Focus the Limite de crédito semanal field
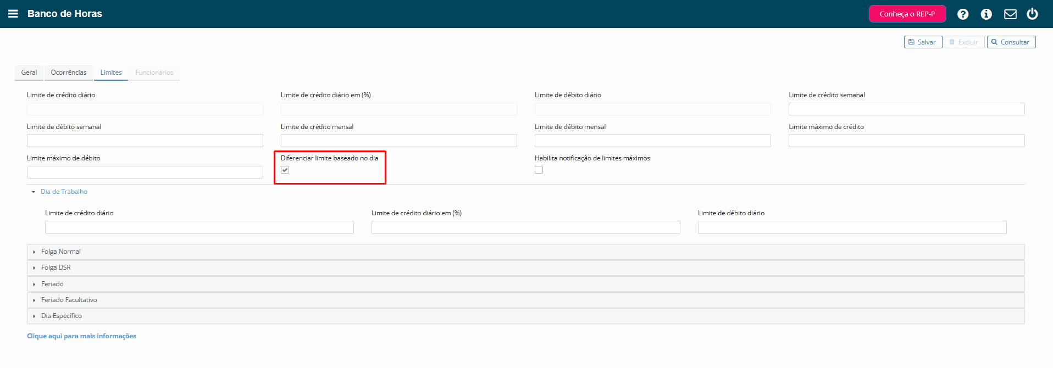This screenshot has width=1053, height=368. click(x=907, y=109)
